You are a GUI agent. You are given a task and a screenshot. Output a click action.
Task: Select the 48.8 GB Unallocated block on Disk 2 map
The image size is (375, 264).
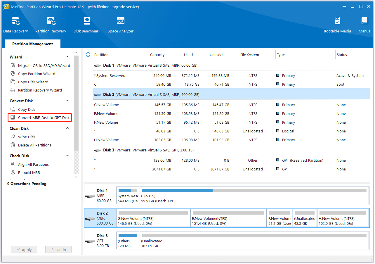(x=305, y=218)
